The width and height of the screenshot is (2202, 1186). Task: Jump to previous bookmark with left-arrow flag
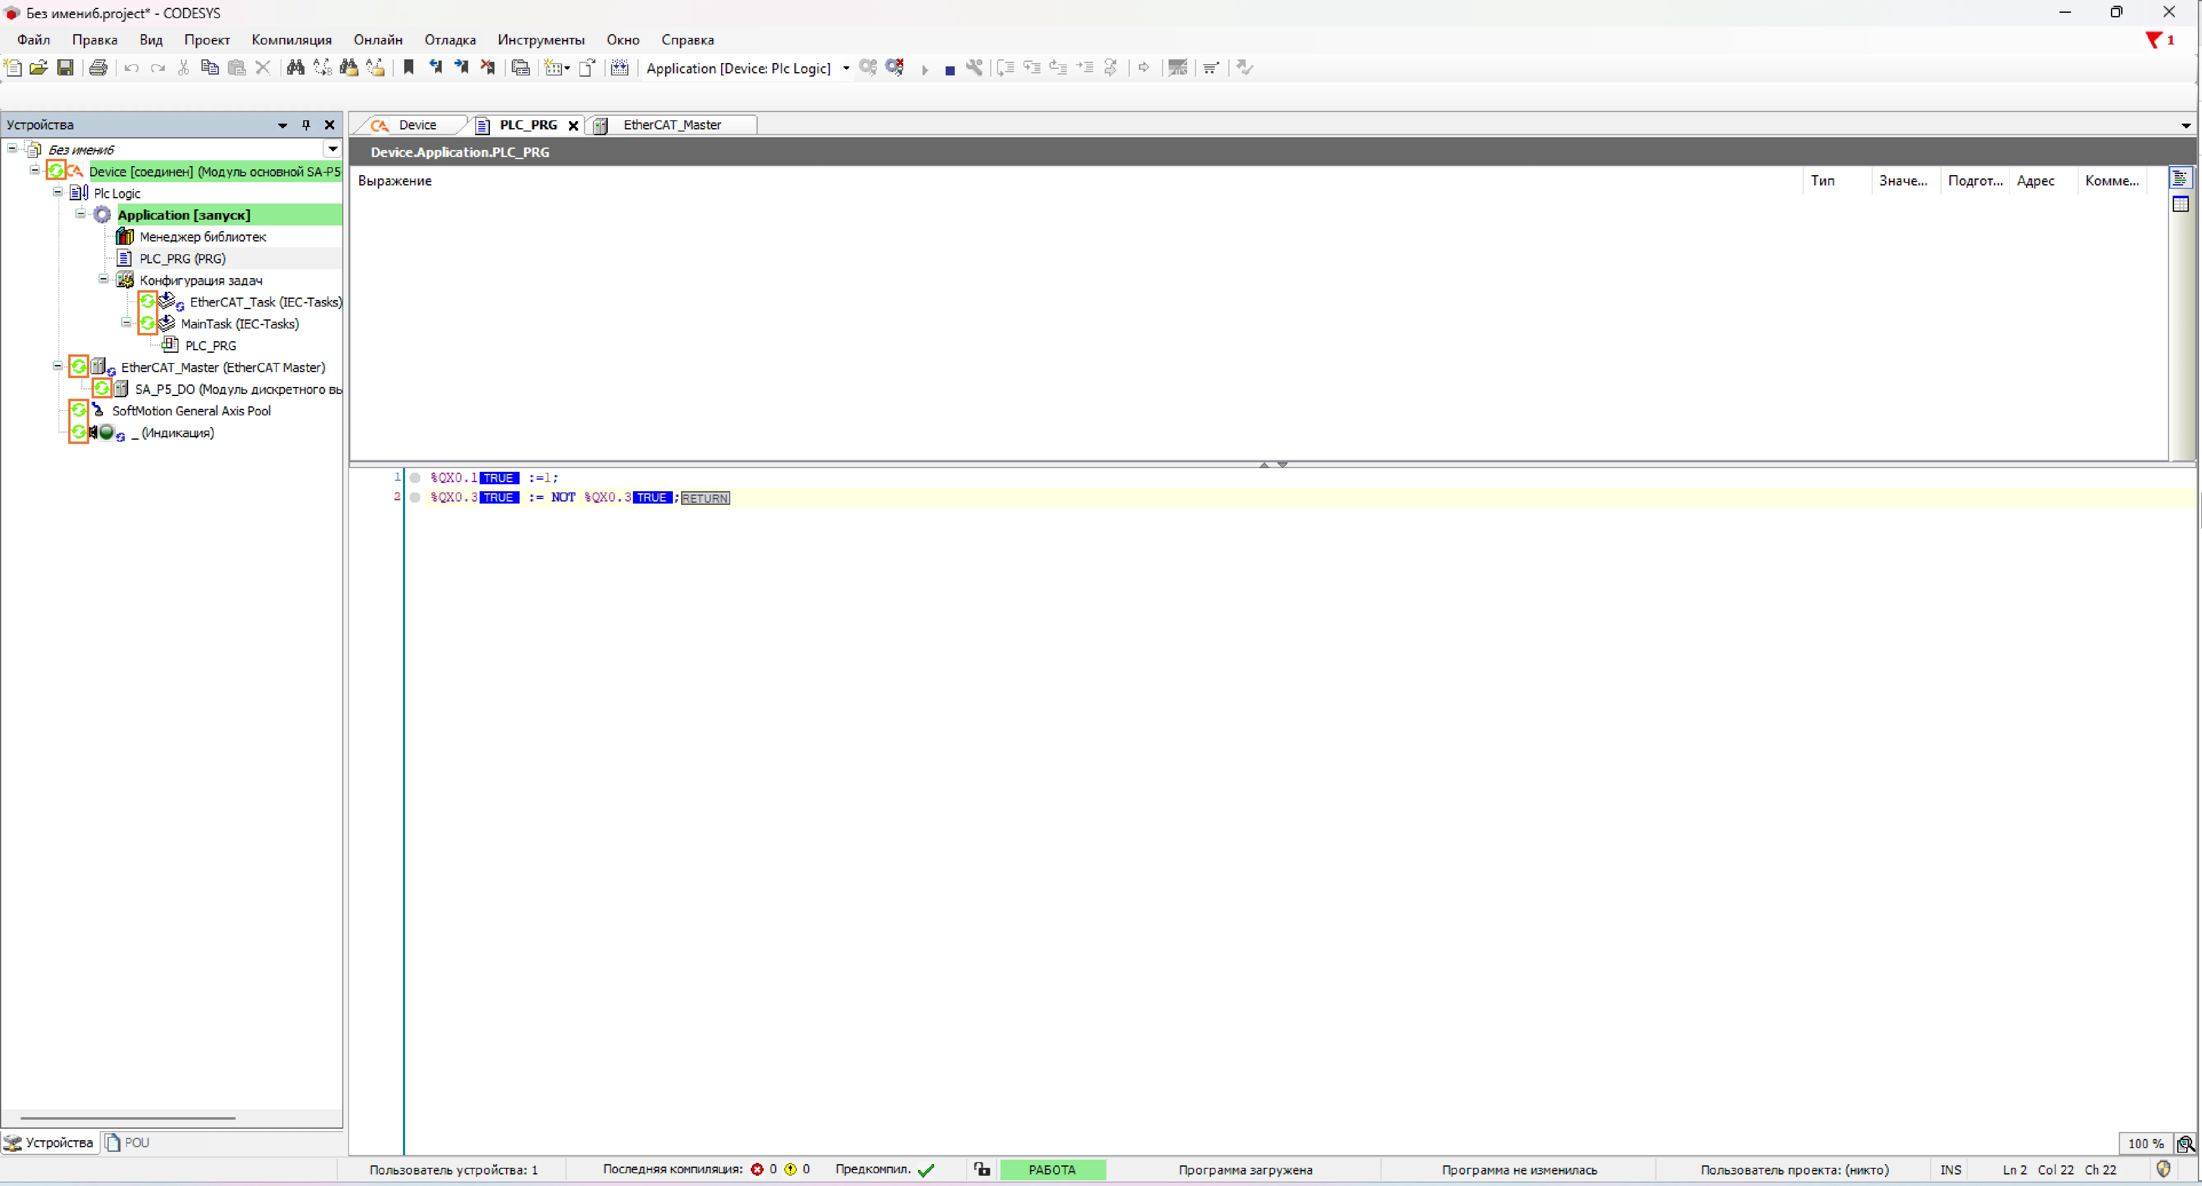coord(435,68)
